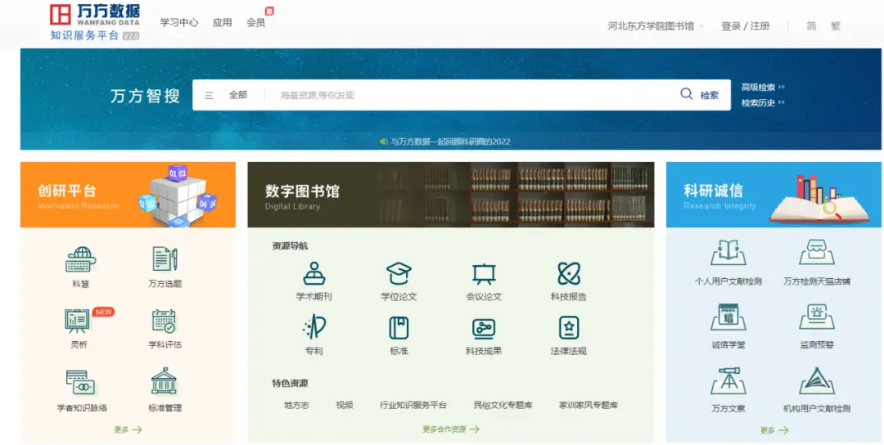Open the 万方选题 document pen icon
This screenshot has width=884, height=445.
click(165, 259)
